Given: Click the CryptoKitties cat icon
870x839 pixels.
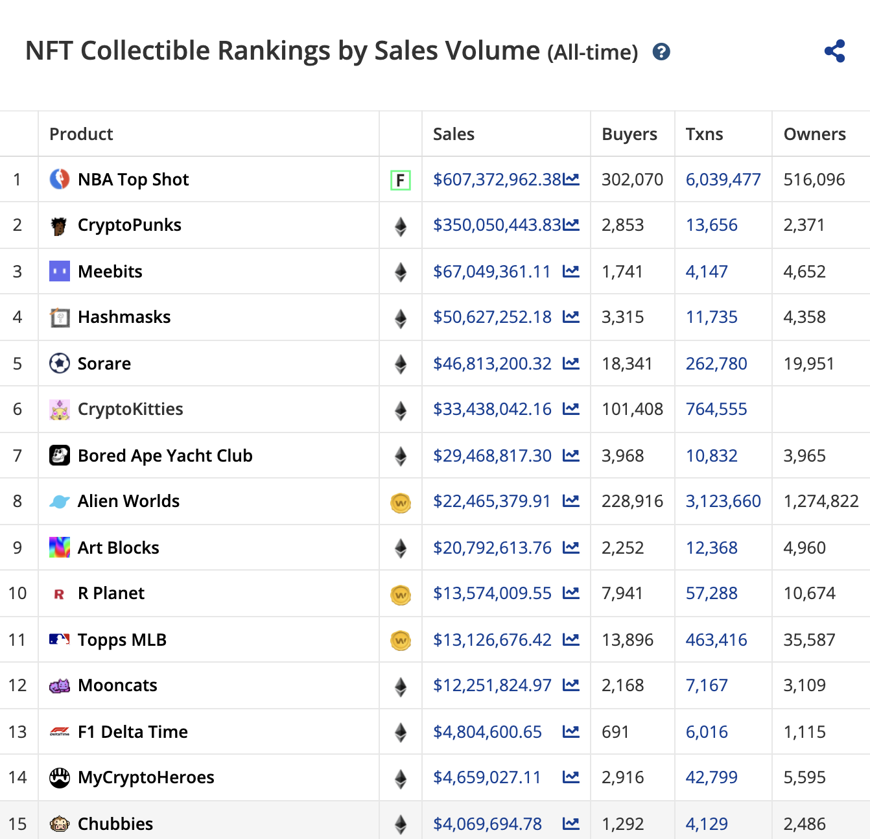Looking at the screenshot, I should 60,410.
